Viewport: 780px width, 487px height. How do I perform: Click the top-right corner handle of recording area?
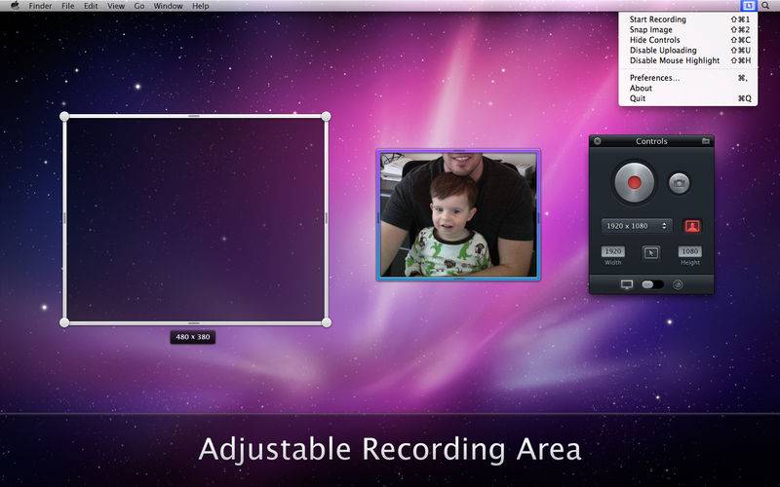[326, 116]
